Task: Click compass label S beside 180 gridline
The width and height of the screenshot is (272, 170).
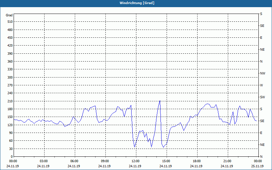Action: 261,109
